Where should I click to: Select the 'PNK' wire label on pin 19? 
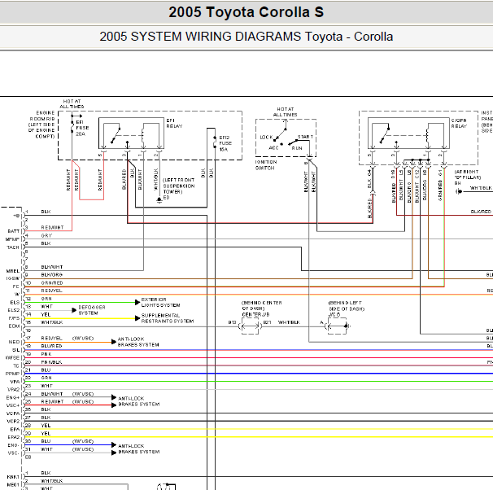point(46,354)
